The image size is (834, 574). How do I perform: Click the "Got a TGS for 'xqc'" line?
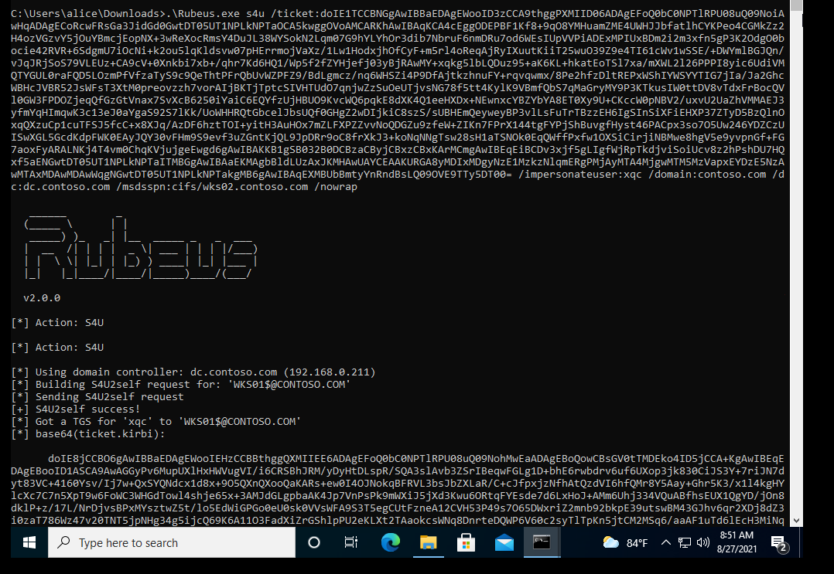pyautogui.click(x=156, y=422)
